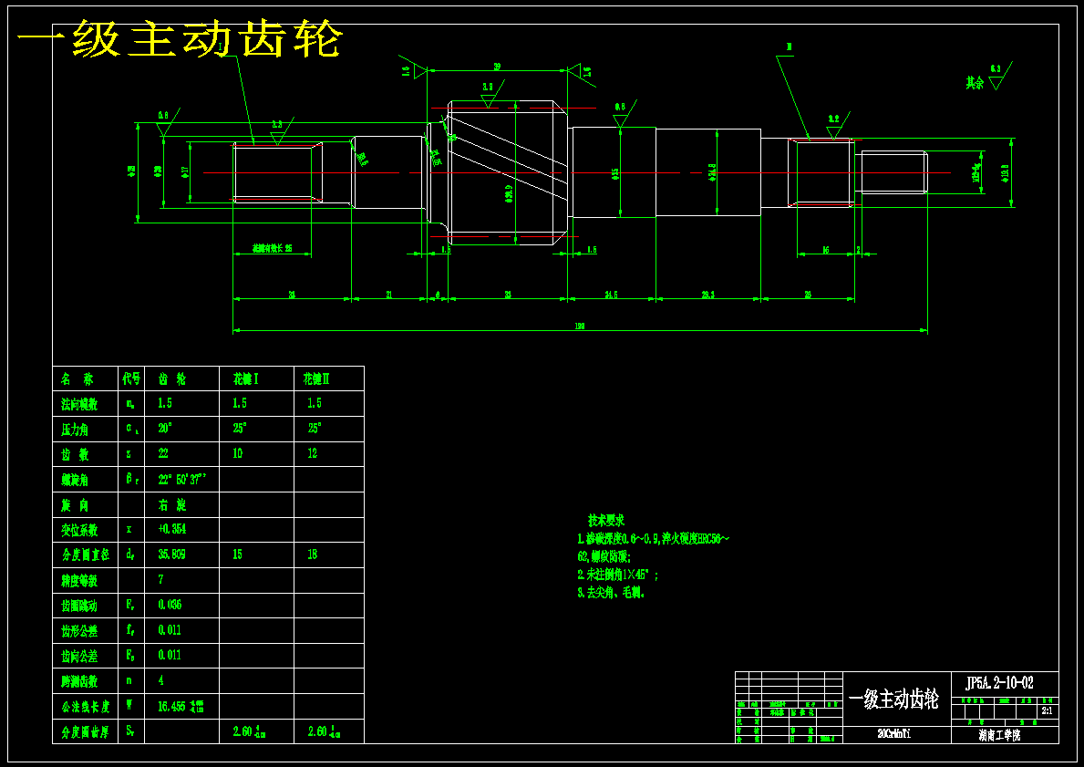This screenshot has height=767, width=1084.
Task: Click the '螺旋角' row label
Action: tap(75, 480)
